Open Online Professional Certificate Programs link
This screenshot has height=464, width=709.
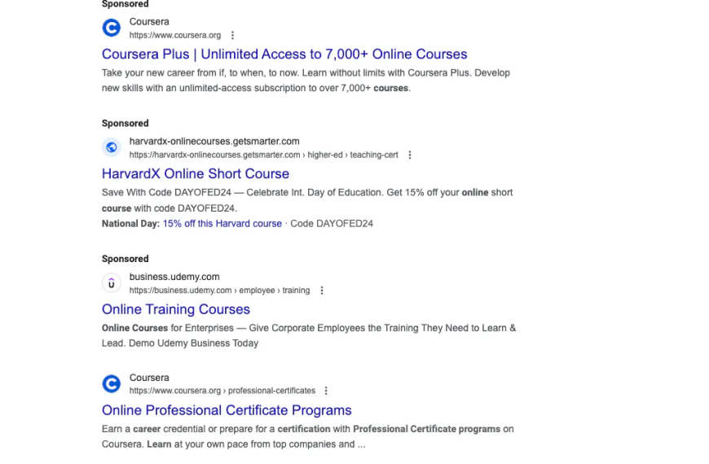click(x=227, y=410)
